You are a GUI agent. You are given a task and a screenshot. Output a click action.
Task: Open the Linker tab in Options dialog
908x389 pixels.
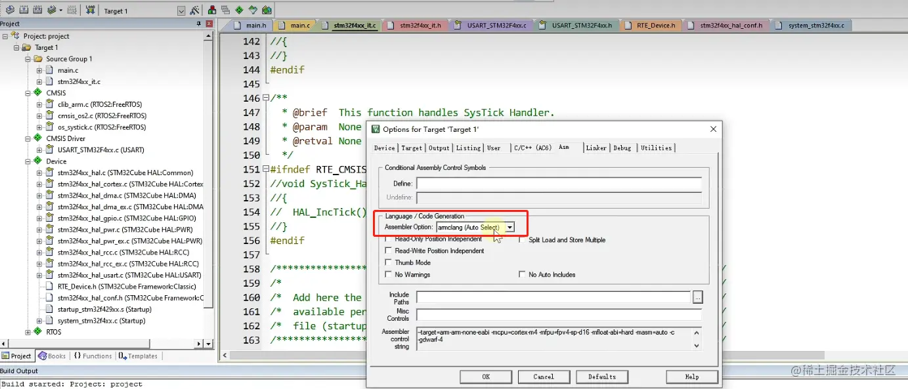[x=596, y=148]
